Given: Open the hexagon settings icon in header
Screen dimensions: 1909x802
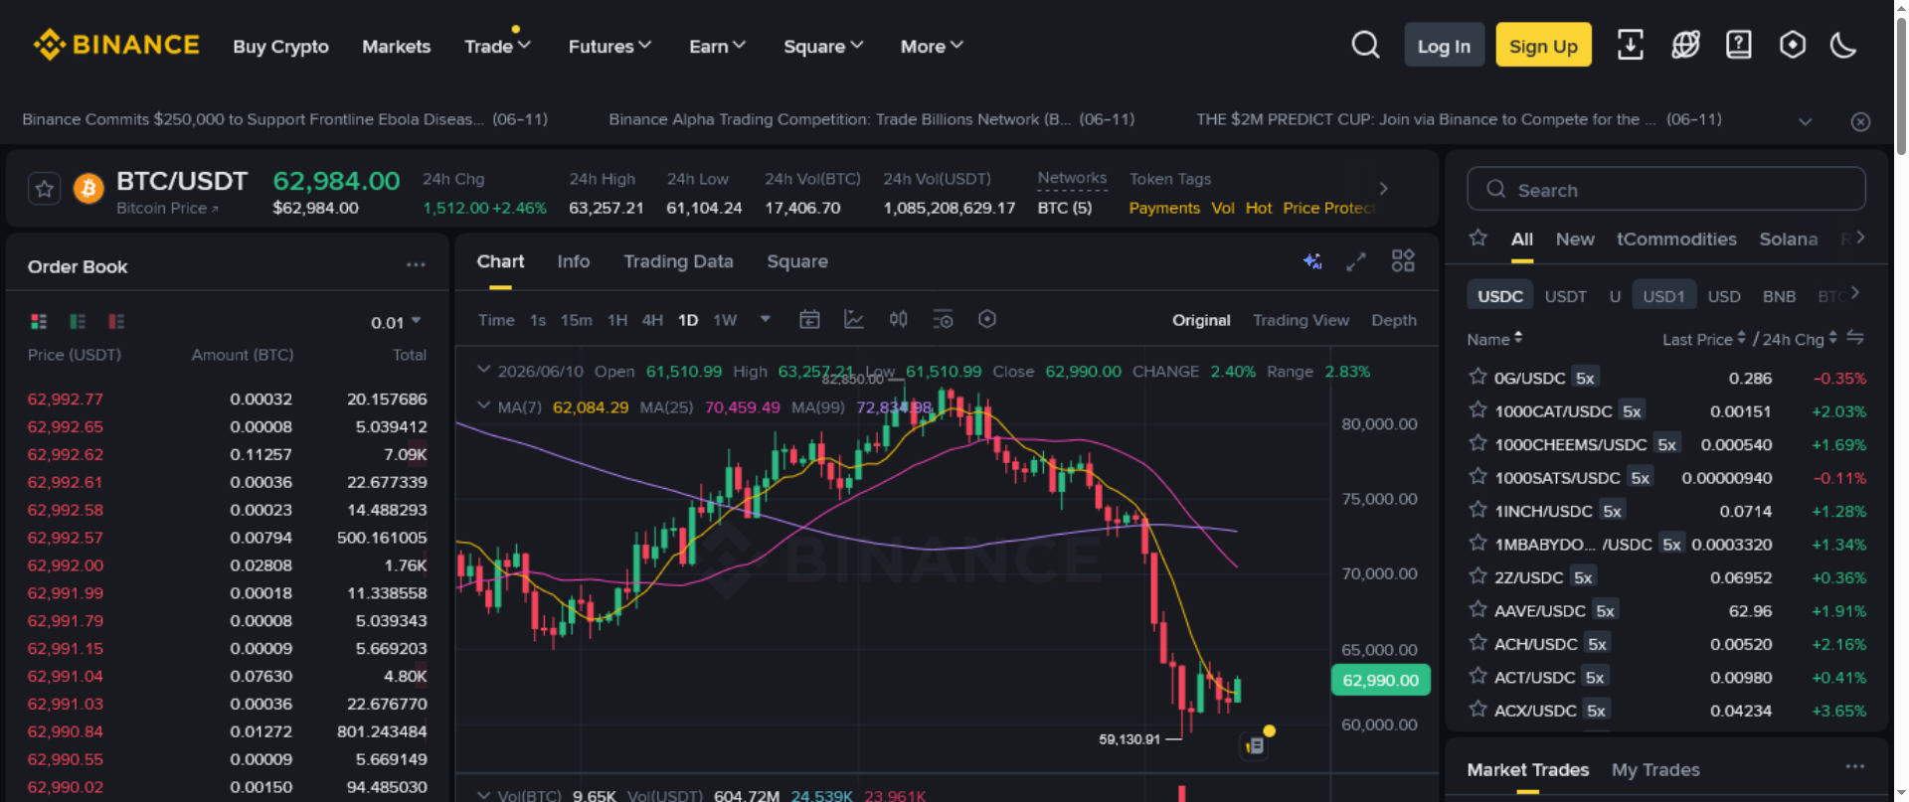Looking at the screenshot, I should click(1793, 45).
